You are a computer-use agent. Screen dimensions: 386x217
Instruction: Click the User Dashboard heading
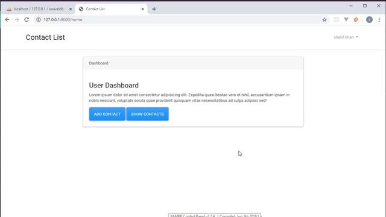pos(114,86)
